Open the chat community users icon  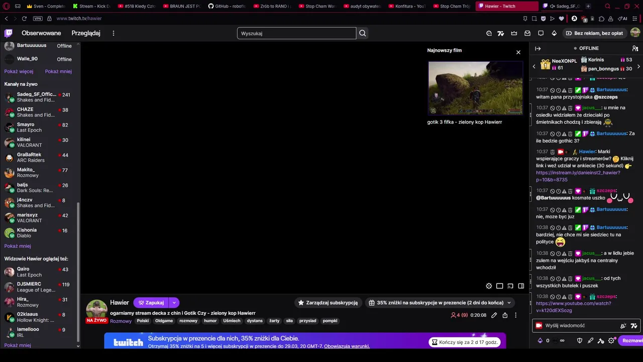(635, 48)
